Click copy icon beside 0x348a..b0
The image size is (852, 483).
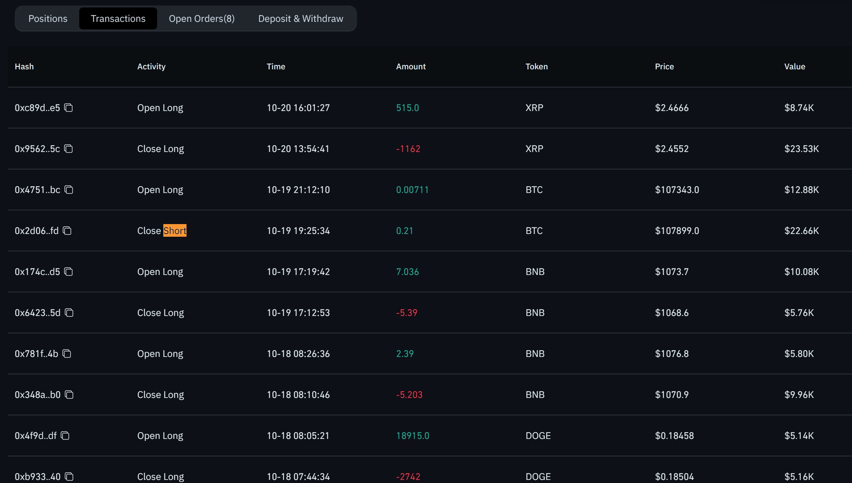[69, 395]
